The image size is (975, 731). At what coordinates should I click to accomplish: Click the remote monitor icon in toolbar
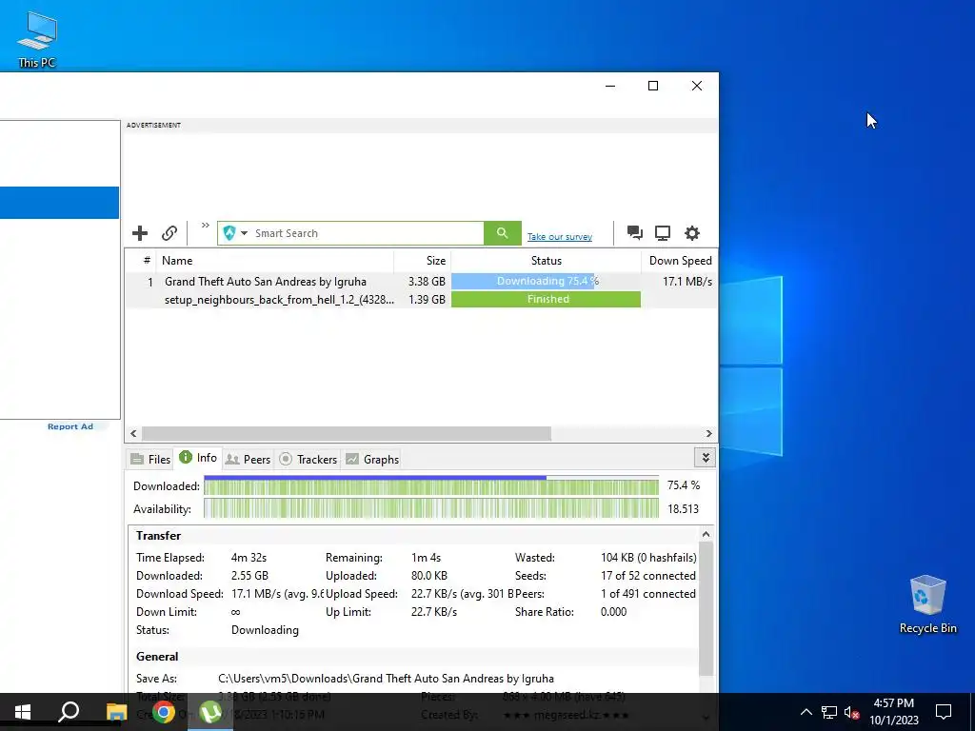[663, 233]
